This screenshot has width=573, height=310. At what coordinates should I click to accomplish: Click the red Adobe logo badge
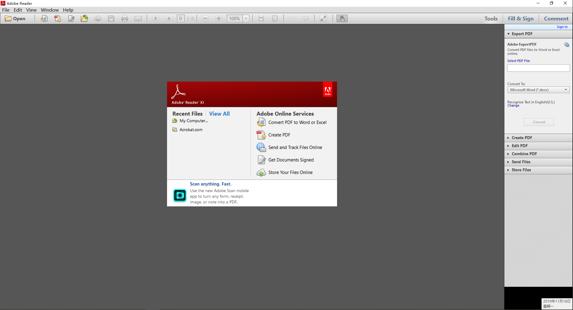point(328,90)
